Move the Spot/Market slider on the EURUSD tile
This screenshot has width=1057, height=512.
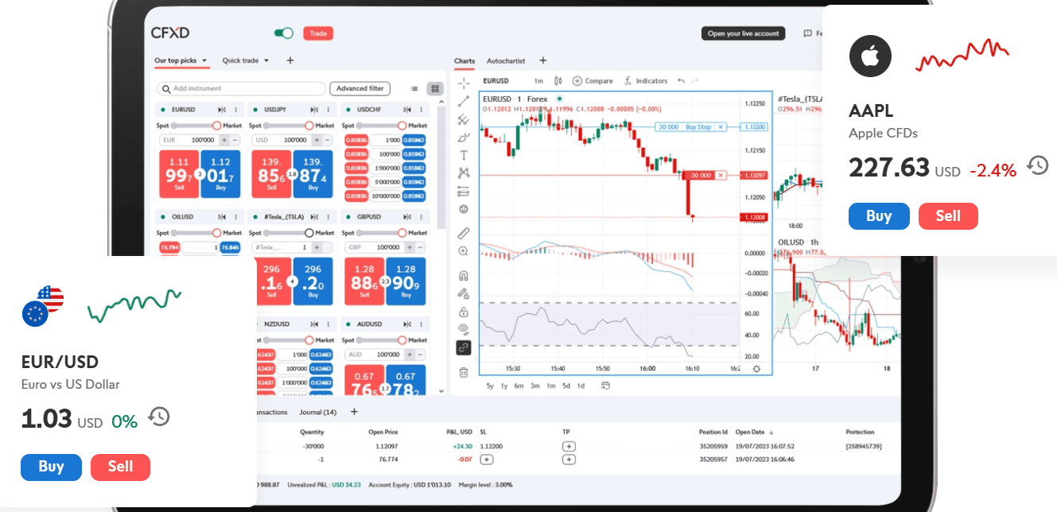pos(216,125)
